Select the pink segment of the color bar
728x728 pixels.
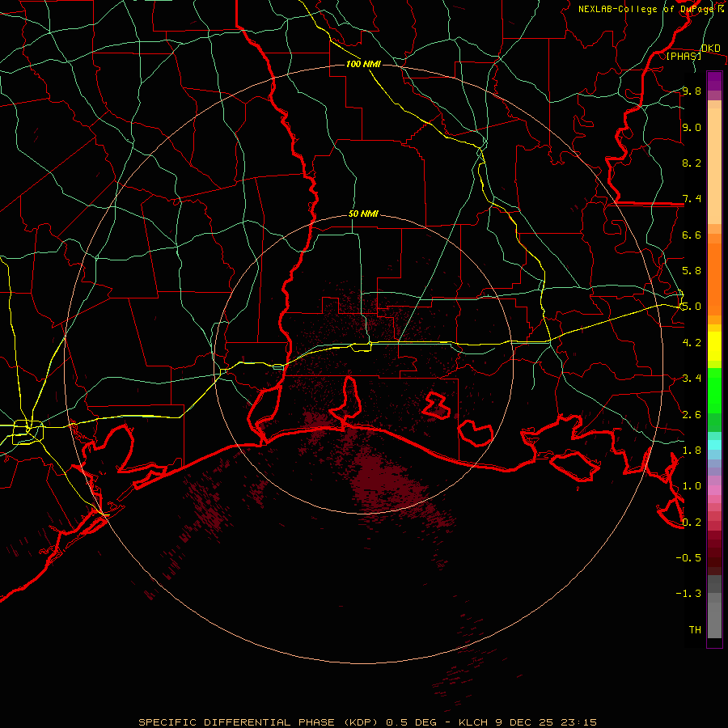(714, 489)
